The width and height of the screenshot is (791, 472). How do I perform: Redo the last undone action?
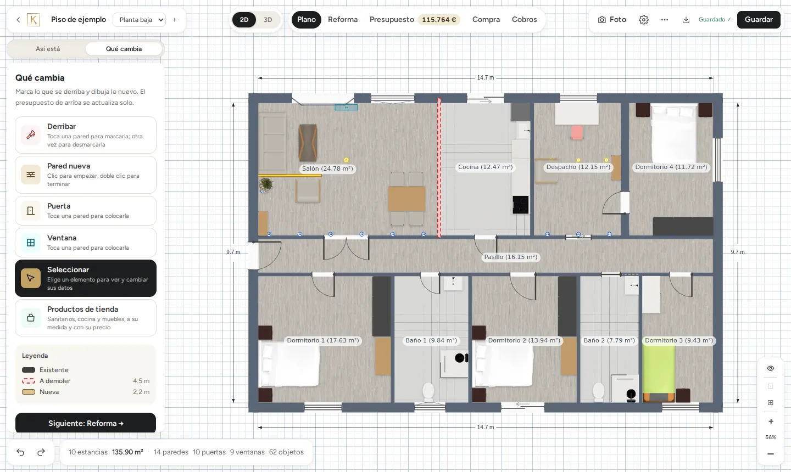(41, 452)
